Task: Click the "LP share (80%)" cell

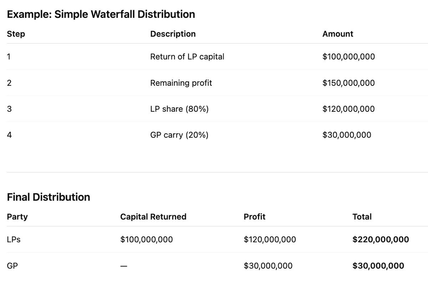Action: 179,109
